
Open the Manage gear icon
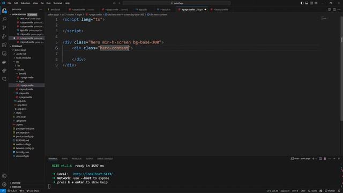pyautogui.click(x=4, y=184)
